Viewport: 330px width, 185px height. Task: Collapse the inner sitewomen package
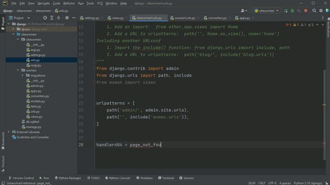[x=18, y=40]
